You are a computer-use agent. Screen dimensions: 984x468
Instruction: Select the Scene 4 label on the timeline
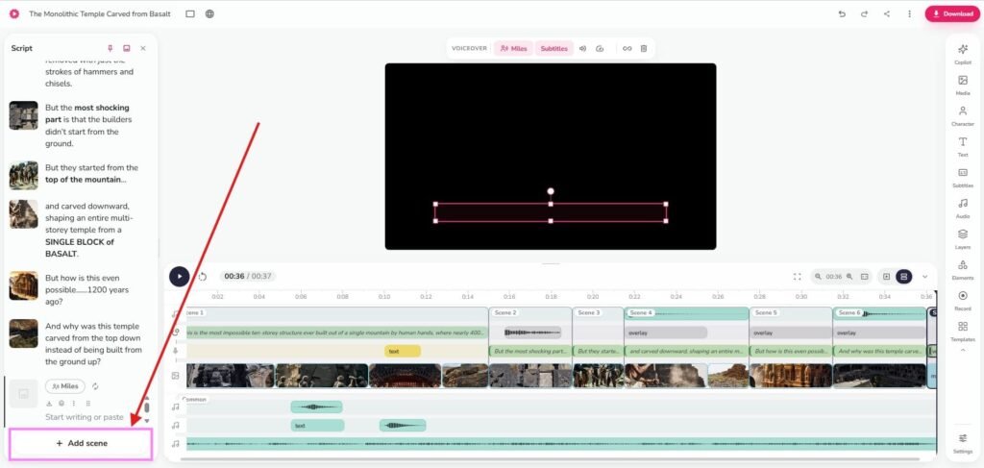point(641,312)
